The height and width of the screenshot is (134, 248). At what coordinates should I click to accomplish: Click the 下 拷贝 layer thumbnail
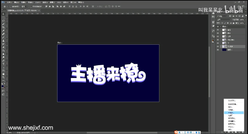click(x=224, y=47)
